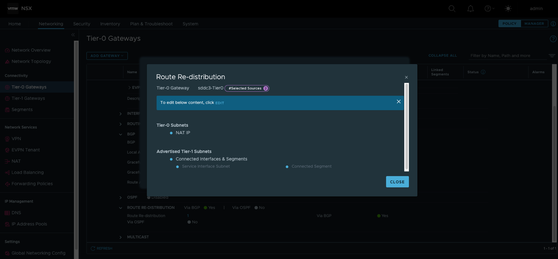Go to the Home tab
558x259 pixels.
tap(15, 24)
